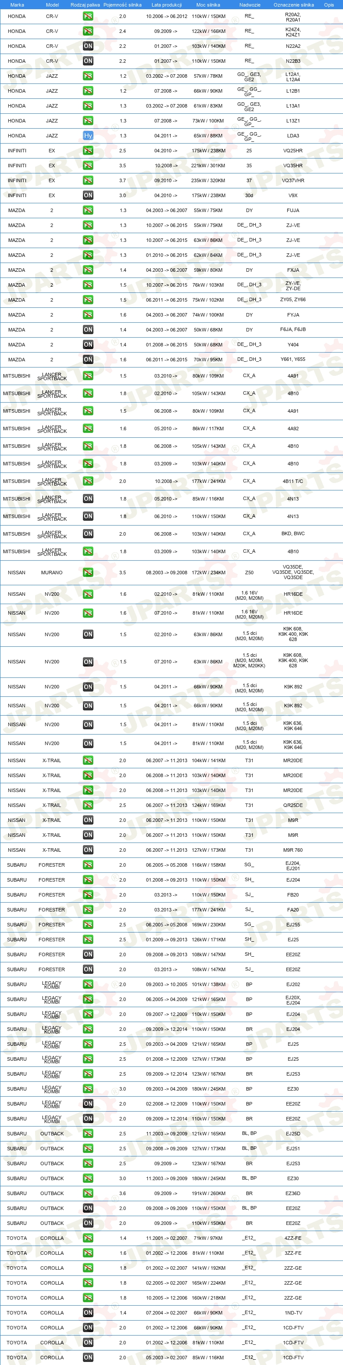Select power cell 221kW / 301KM

(x=208, y=166)
